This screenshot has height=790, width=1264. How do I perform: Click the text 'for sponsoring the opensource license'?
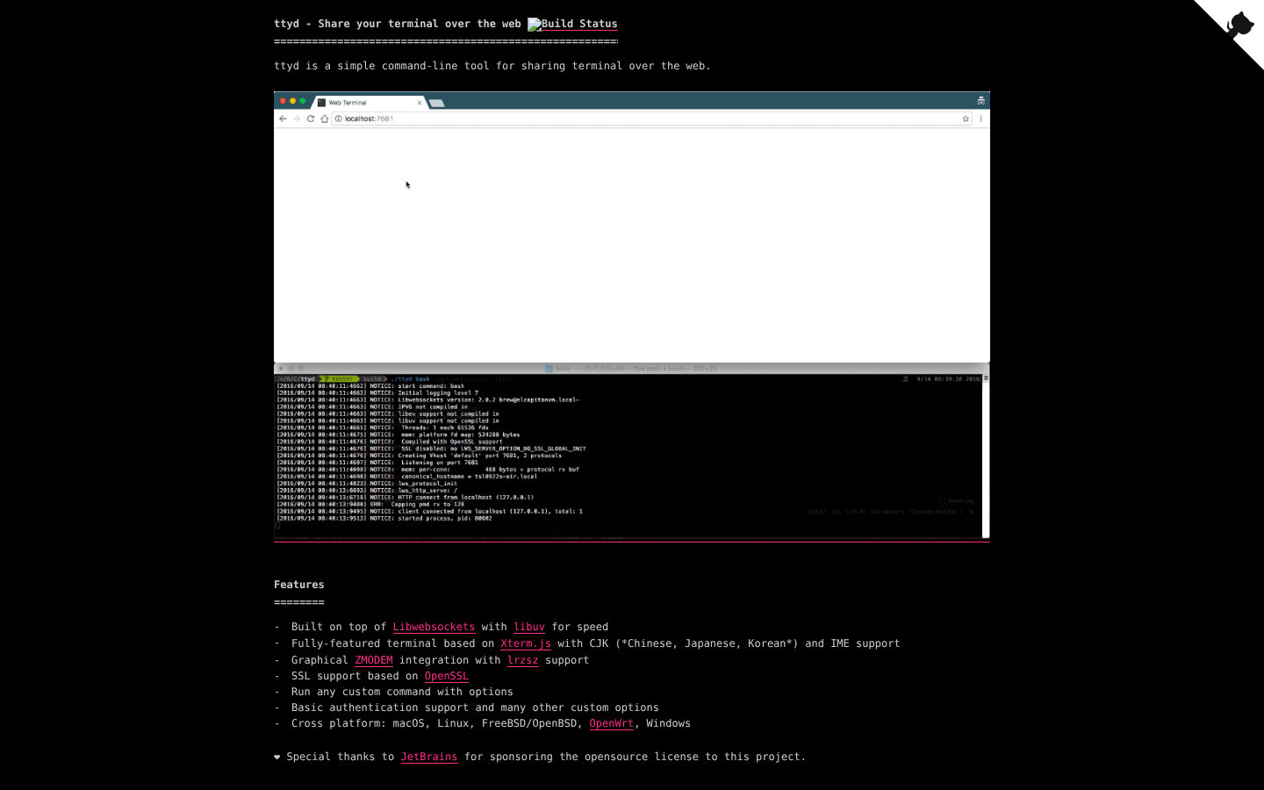pos(582,757)
